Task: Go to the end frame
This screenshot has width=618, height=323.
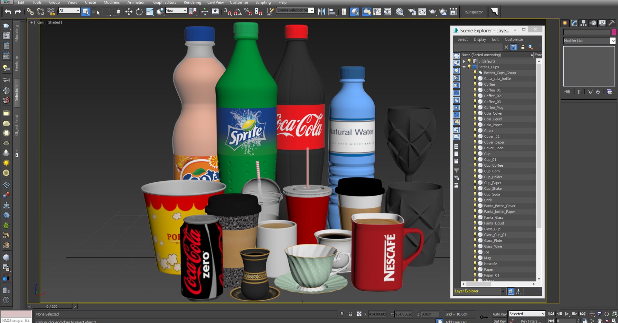Action: click(x=583, y=314)
